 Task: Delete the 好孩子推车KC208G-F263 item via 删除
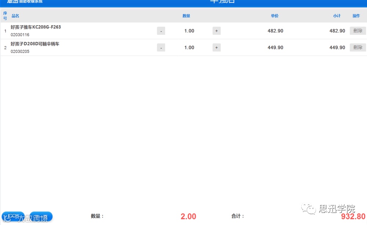coord(357,31)
